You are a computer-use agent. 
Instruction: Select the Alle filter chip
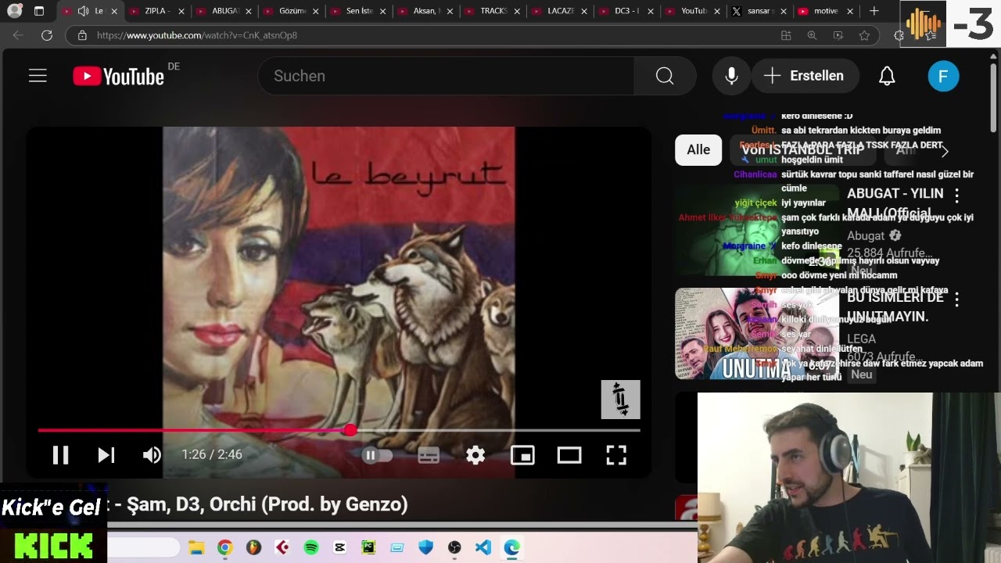coord(698,150)
